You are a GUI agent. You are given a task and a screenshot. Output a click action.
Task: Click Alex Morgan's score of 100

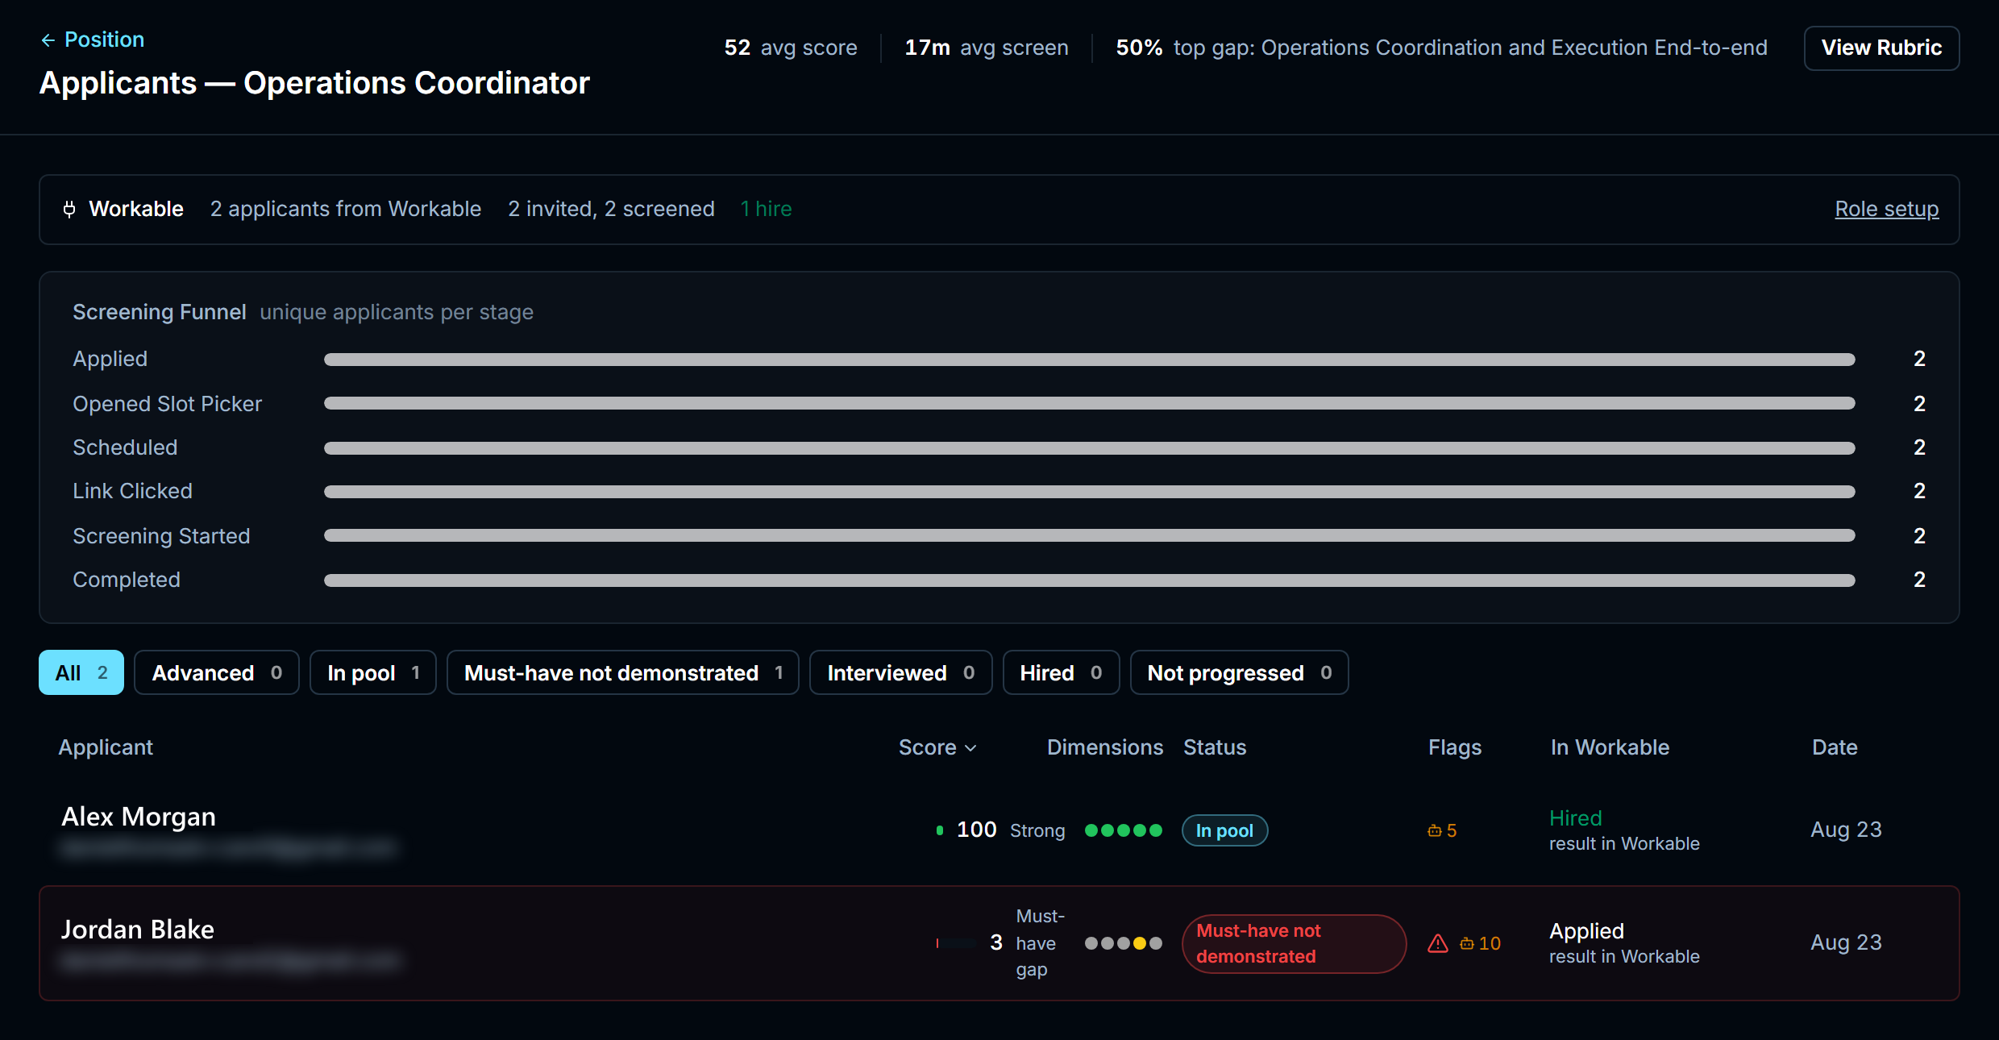[x=976, y=830]
